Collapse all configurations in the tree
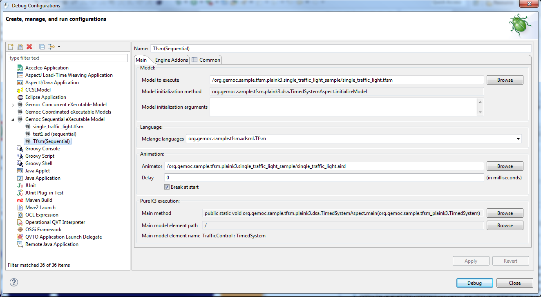 click(x=42, y=47)
